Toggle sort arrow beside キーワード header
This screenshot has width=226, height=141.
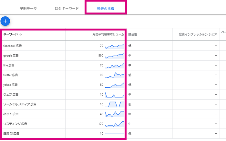(x=21, y=35)
